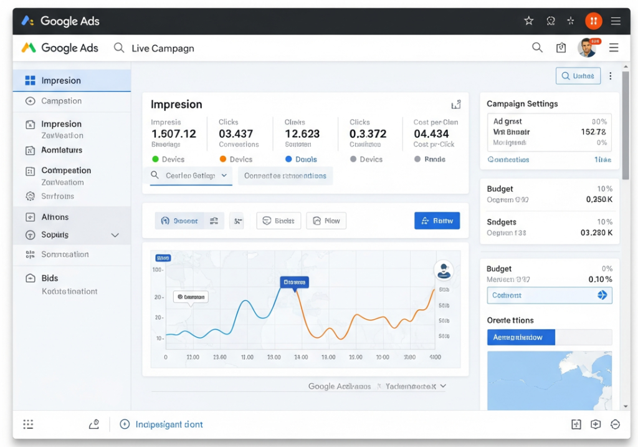Select Impresion in the sidebar top item
The image size is (638, 447).
[72, 80]
